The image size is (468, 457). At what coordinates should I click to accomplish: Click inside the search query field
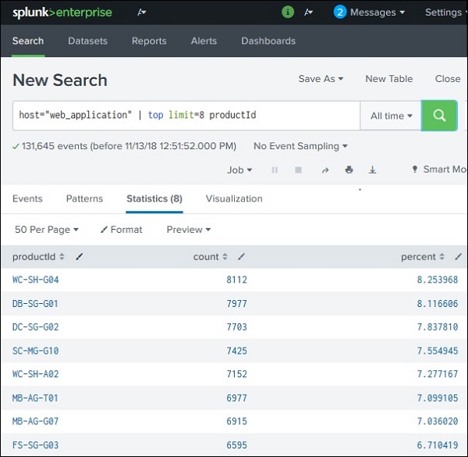click(187, 116)
